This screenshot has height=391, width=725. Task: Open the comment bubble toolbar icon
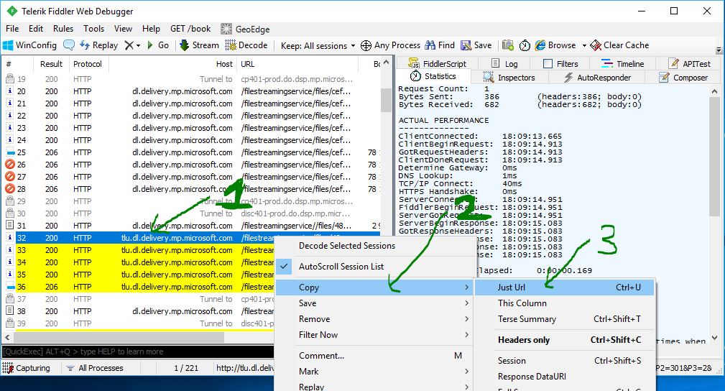click(x=69, y=45)
